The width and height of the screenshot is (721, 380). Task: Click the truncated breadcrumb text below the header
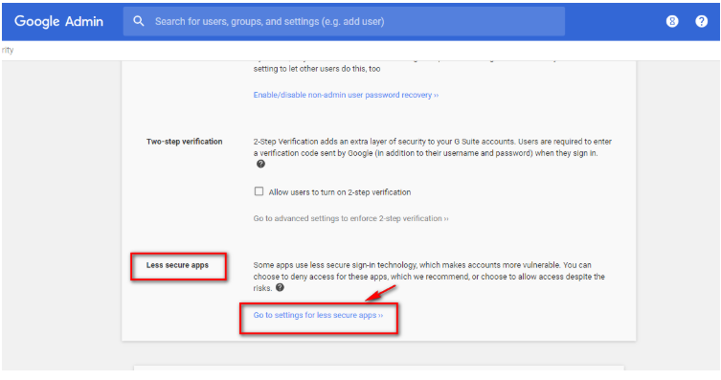[x=8, y=50]
